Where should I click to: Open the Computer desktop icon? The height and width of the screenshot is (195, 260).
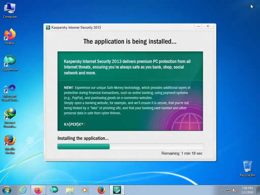pos(10,10)
